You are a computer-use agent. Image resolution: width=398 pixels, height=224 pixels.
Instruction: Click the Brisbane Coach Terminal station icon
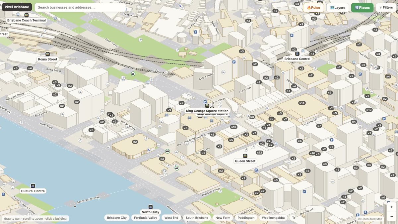[27, 15]
